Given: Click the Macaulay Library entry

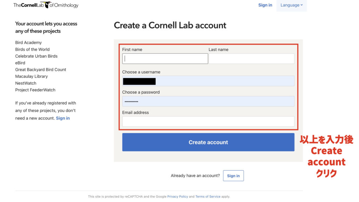Looking at the screenshot, I should [31, 76].
